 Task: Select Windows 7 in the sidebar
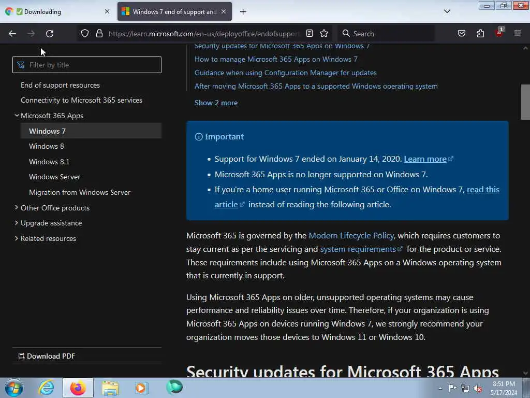91,131
